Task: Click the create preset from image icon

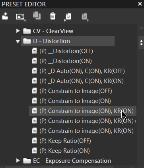Action: pos(21,17)
